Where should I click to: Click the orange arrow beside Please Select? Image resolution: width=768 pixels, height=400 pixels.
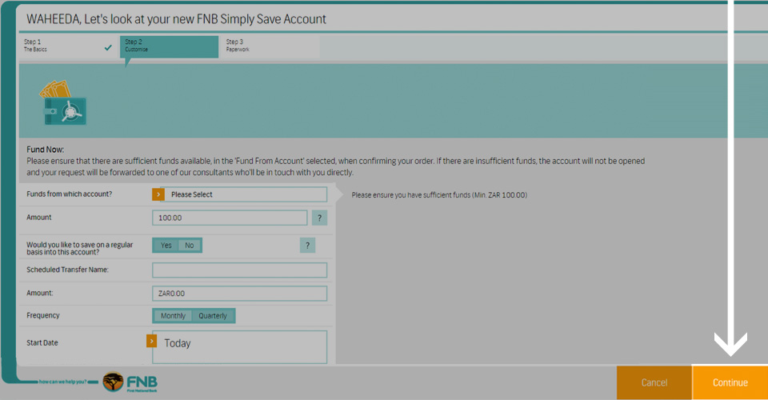[158, 194]
